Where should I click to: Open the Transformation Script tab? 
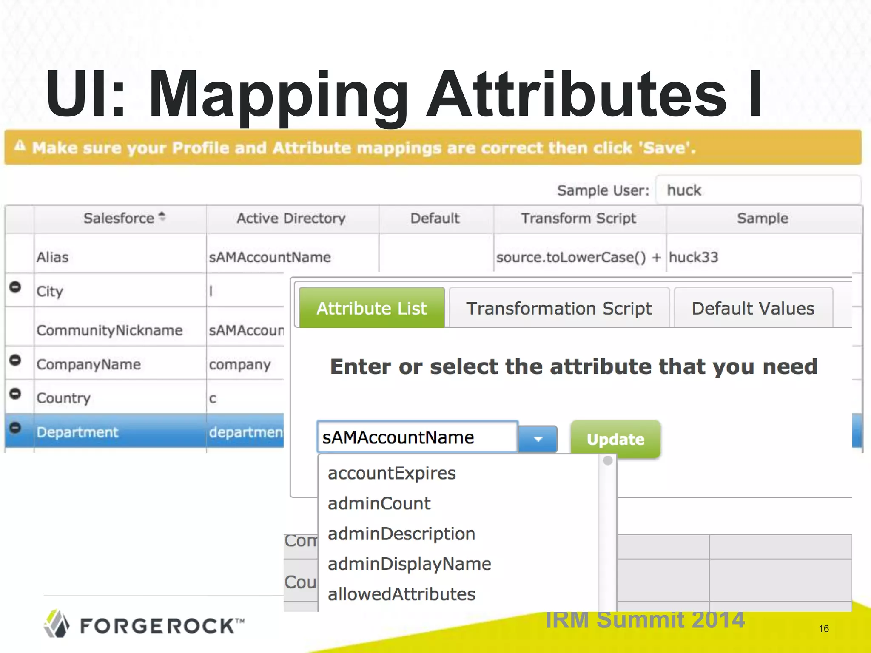point(559,308)
